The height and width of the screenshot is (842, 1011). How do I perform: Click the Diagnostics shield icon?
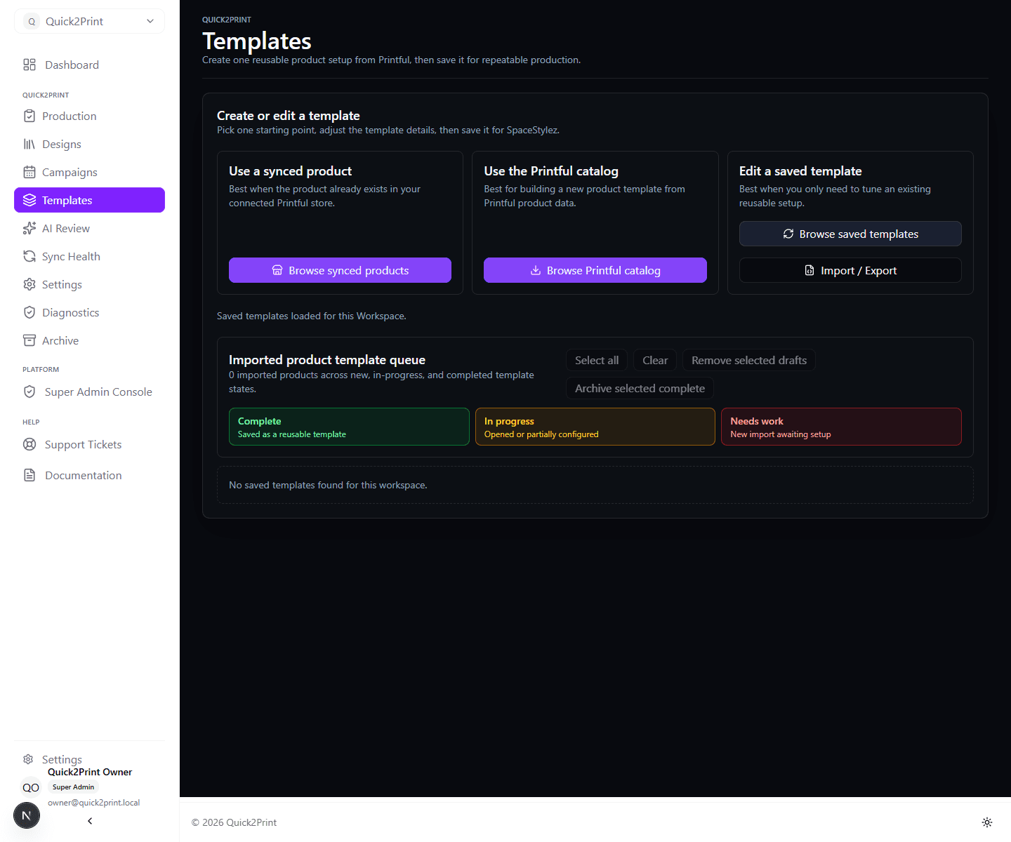pyautogui.click(x=29, y=312)
